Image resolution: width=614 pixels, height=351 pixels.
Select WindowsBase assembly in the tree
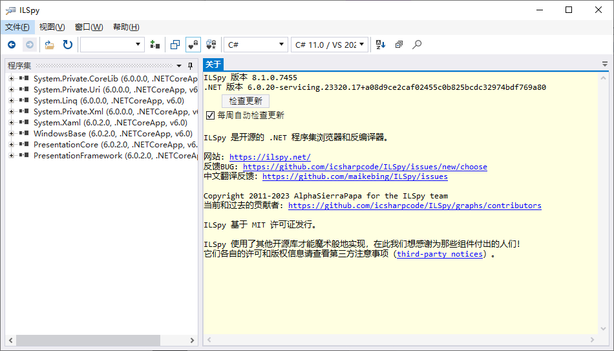pos(59,133)
